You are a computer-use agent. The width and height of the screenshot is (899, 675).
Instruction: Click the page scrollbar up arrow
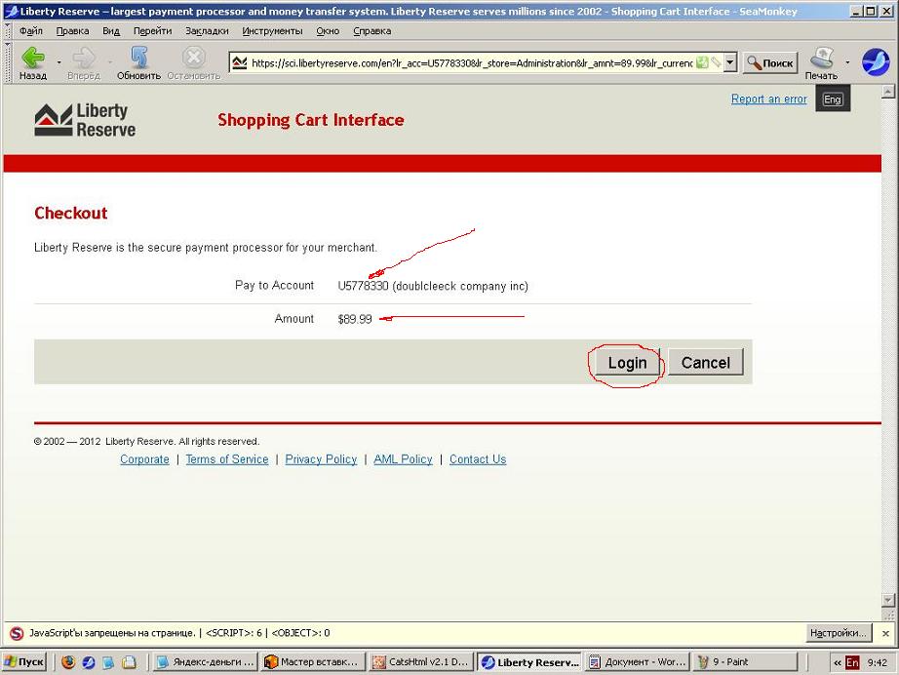[888, 92]
